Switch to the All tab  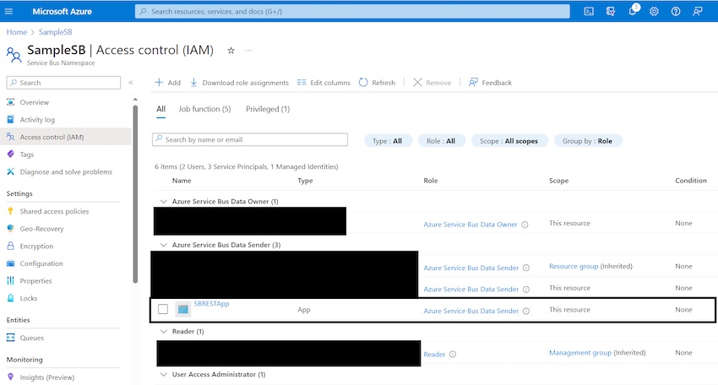pos(160,109)
